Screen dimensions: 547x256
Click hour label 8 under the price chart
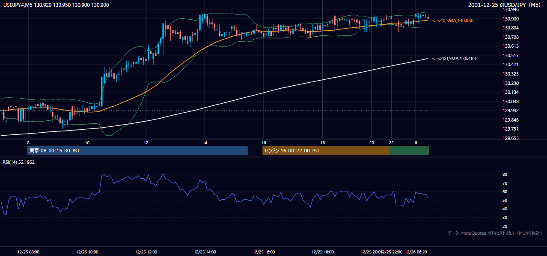tap(28, 143)
